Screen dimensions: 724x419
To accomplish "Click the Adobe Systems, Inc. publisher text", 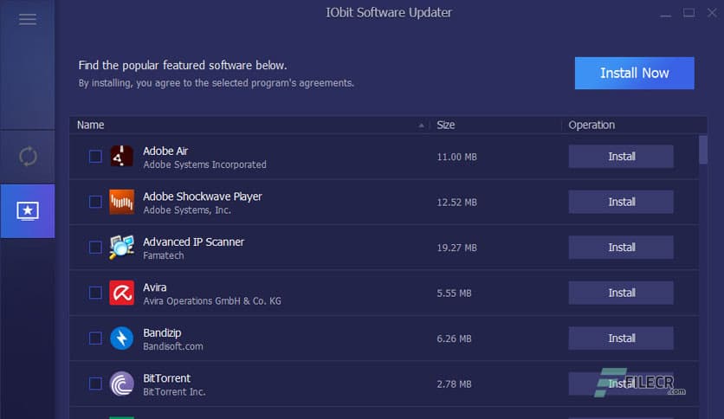I will coord(187,210).
